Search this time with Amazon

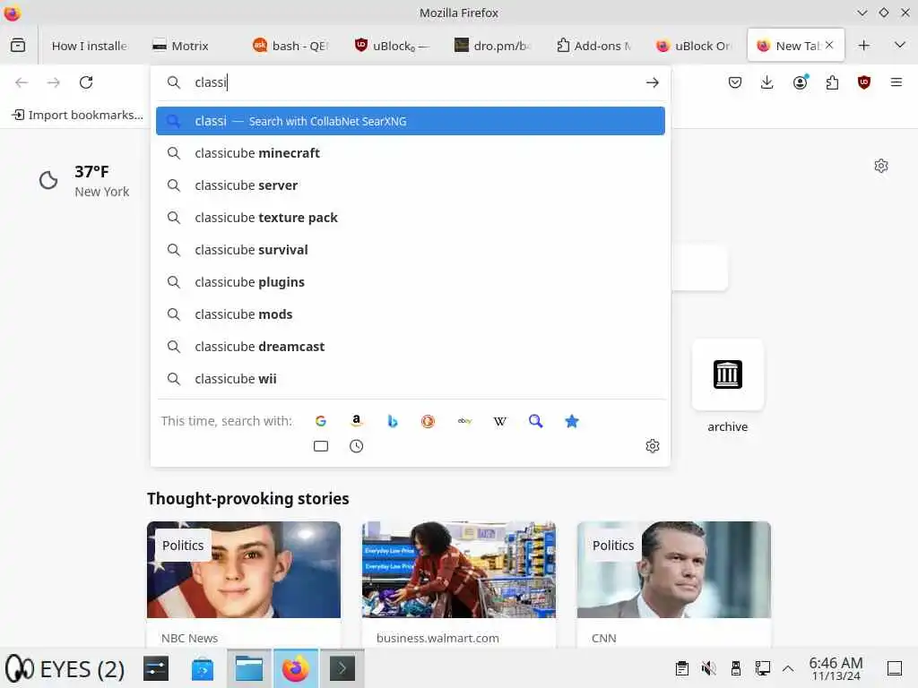coord(356,421)
